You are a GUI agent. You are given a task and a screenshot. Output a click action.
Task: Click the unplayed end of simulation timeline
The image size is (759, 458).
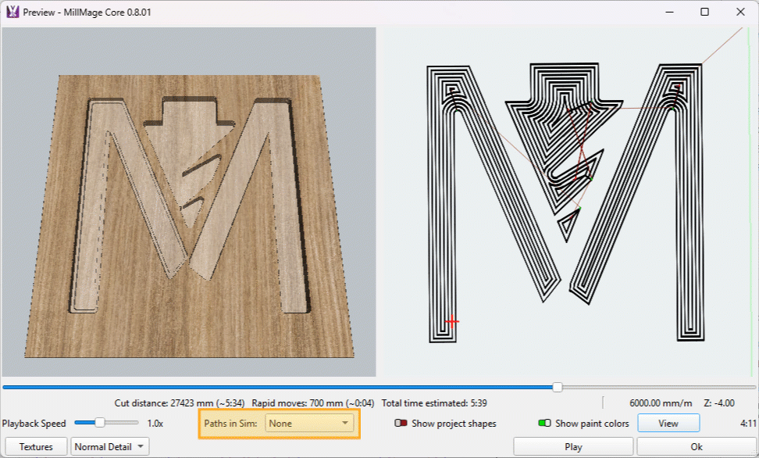tap(664, 387)
